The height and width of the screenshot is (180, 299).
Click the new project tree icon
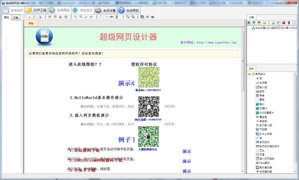pyautogui.click(x=249, y=23)
